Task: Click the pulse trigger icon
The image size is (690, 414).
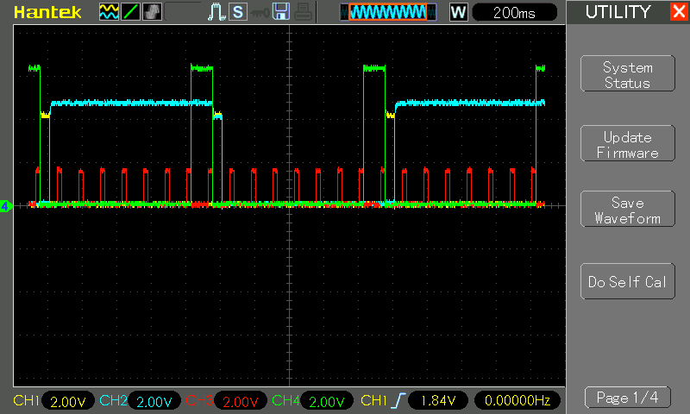Action: tap(216, 12)
